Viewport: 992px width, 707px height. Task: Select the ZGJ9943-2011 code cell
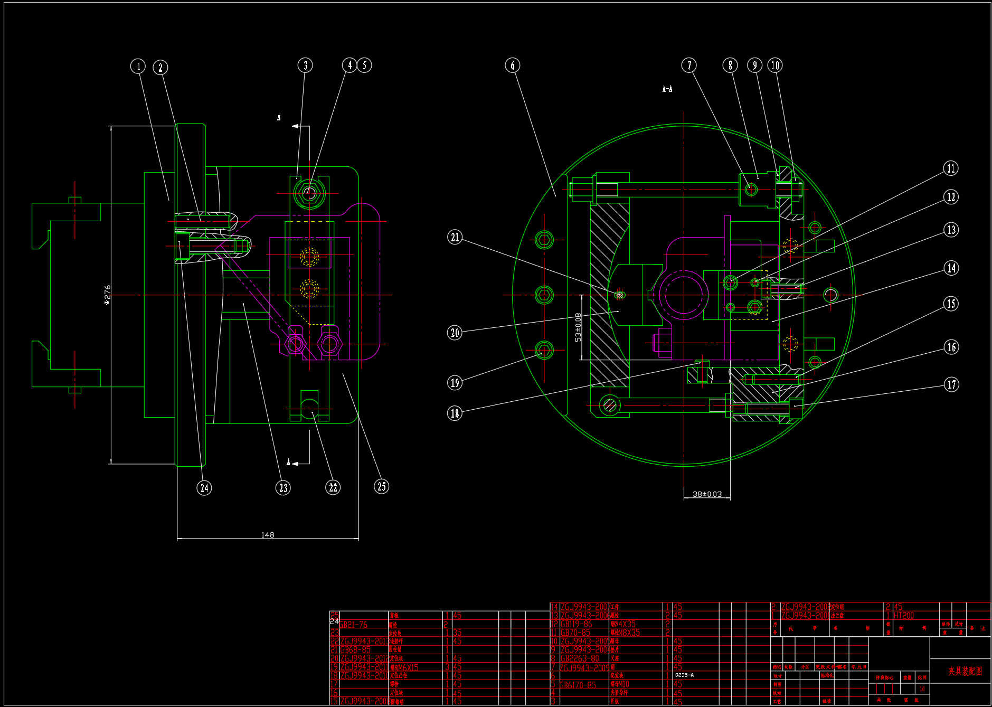pos(365,667)
